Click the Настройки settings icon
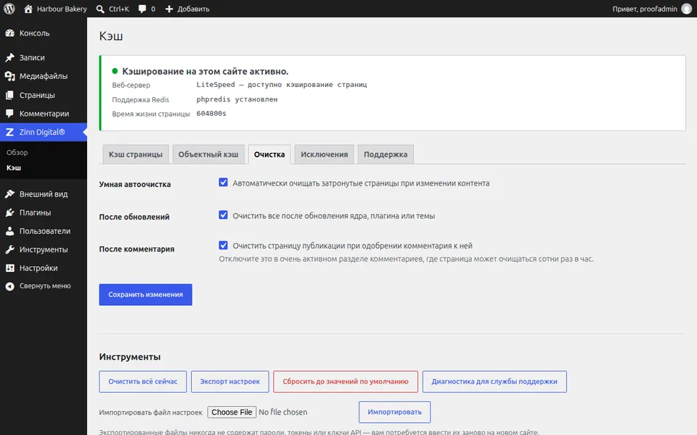Viewport: 697px width, 435px height. click(9, 268)
